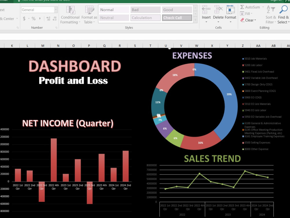This screenshot has width=290, height=218.
Task: Apply the Bad cell style
Action: (x=146, y=10)
